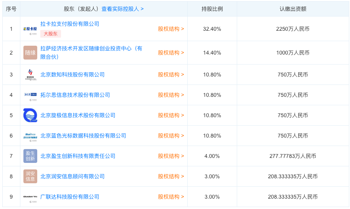The height and width of the screenshot is (209, 350).
Task: Open 北京蓝色光标数据科技股份有限公司 link
Action: coord(83,136)
